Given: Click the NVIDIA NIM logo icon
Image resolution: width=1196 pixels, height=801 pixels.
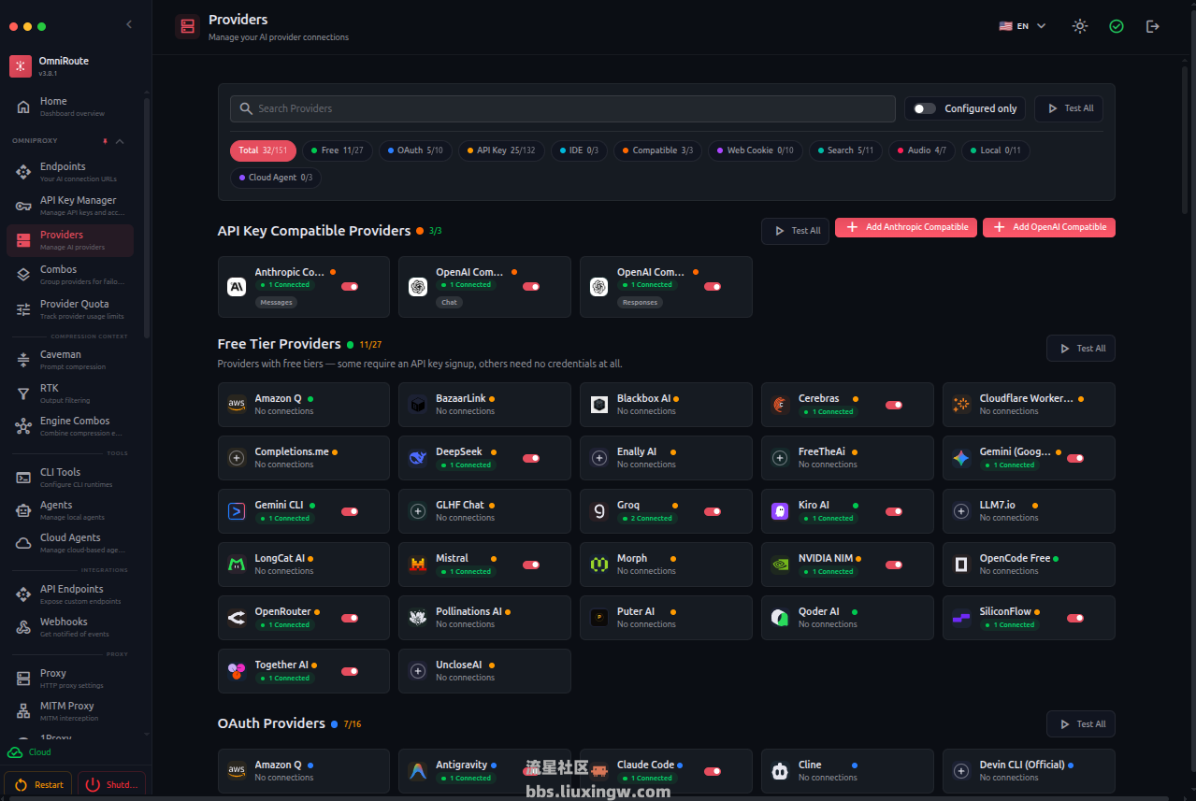Looking at the screenshot, I should click(781, 565).
